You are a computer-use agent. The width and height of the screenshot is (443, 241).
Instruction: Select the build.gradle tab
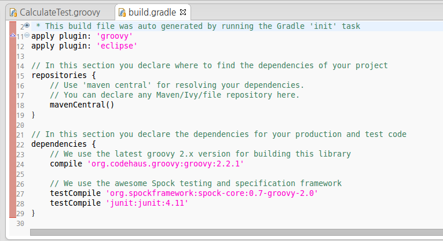(x=152, y=12)
